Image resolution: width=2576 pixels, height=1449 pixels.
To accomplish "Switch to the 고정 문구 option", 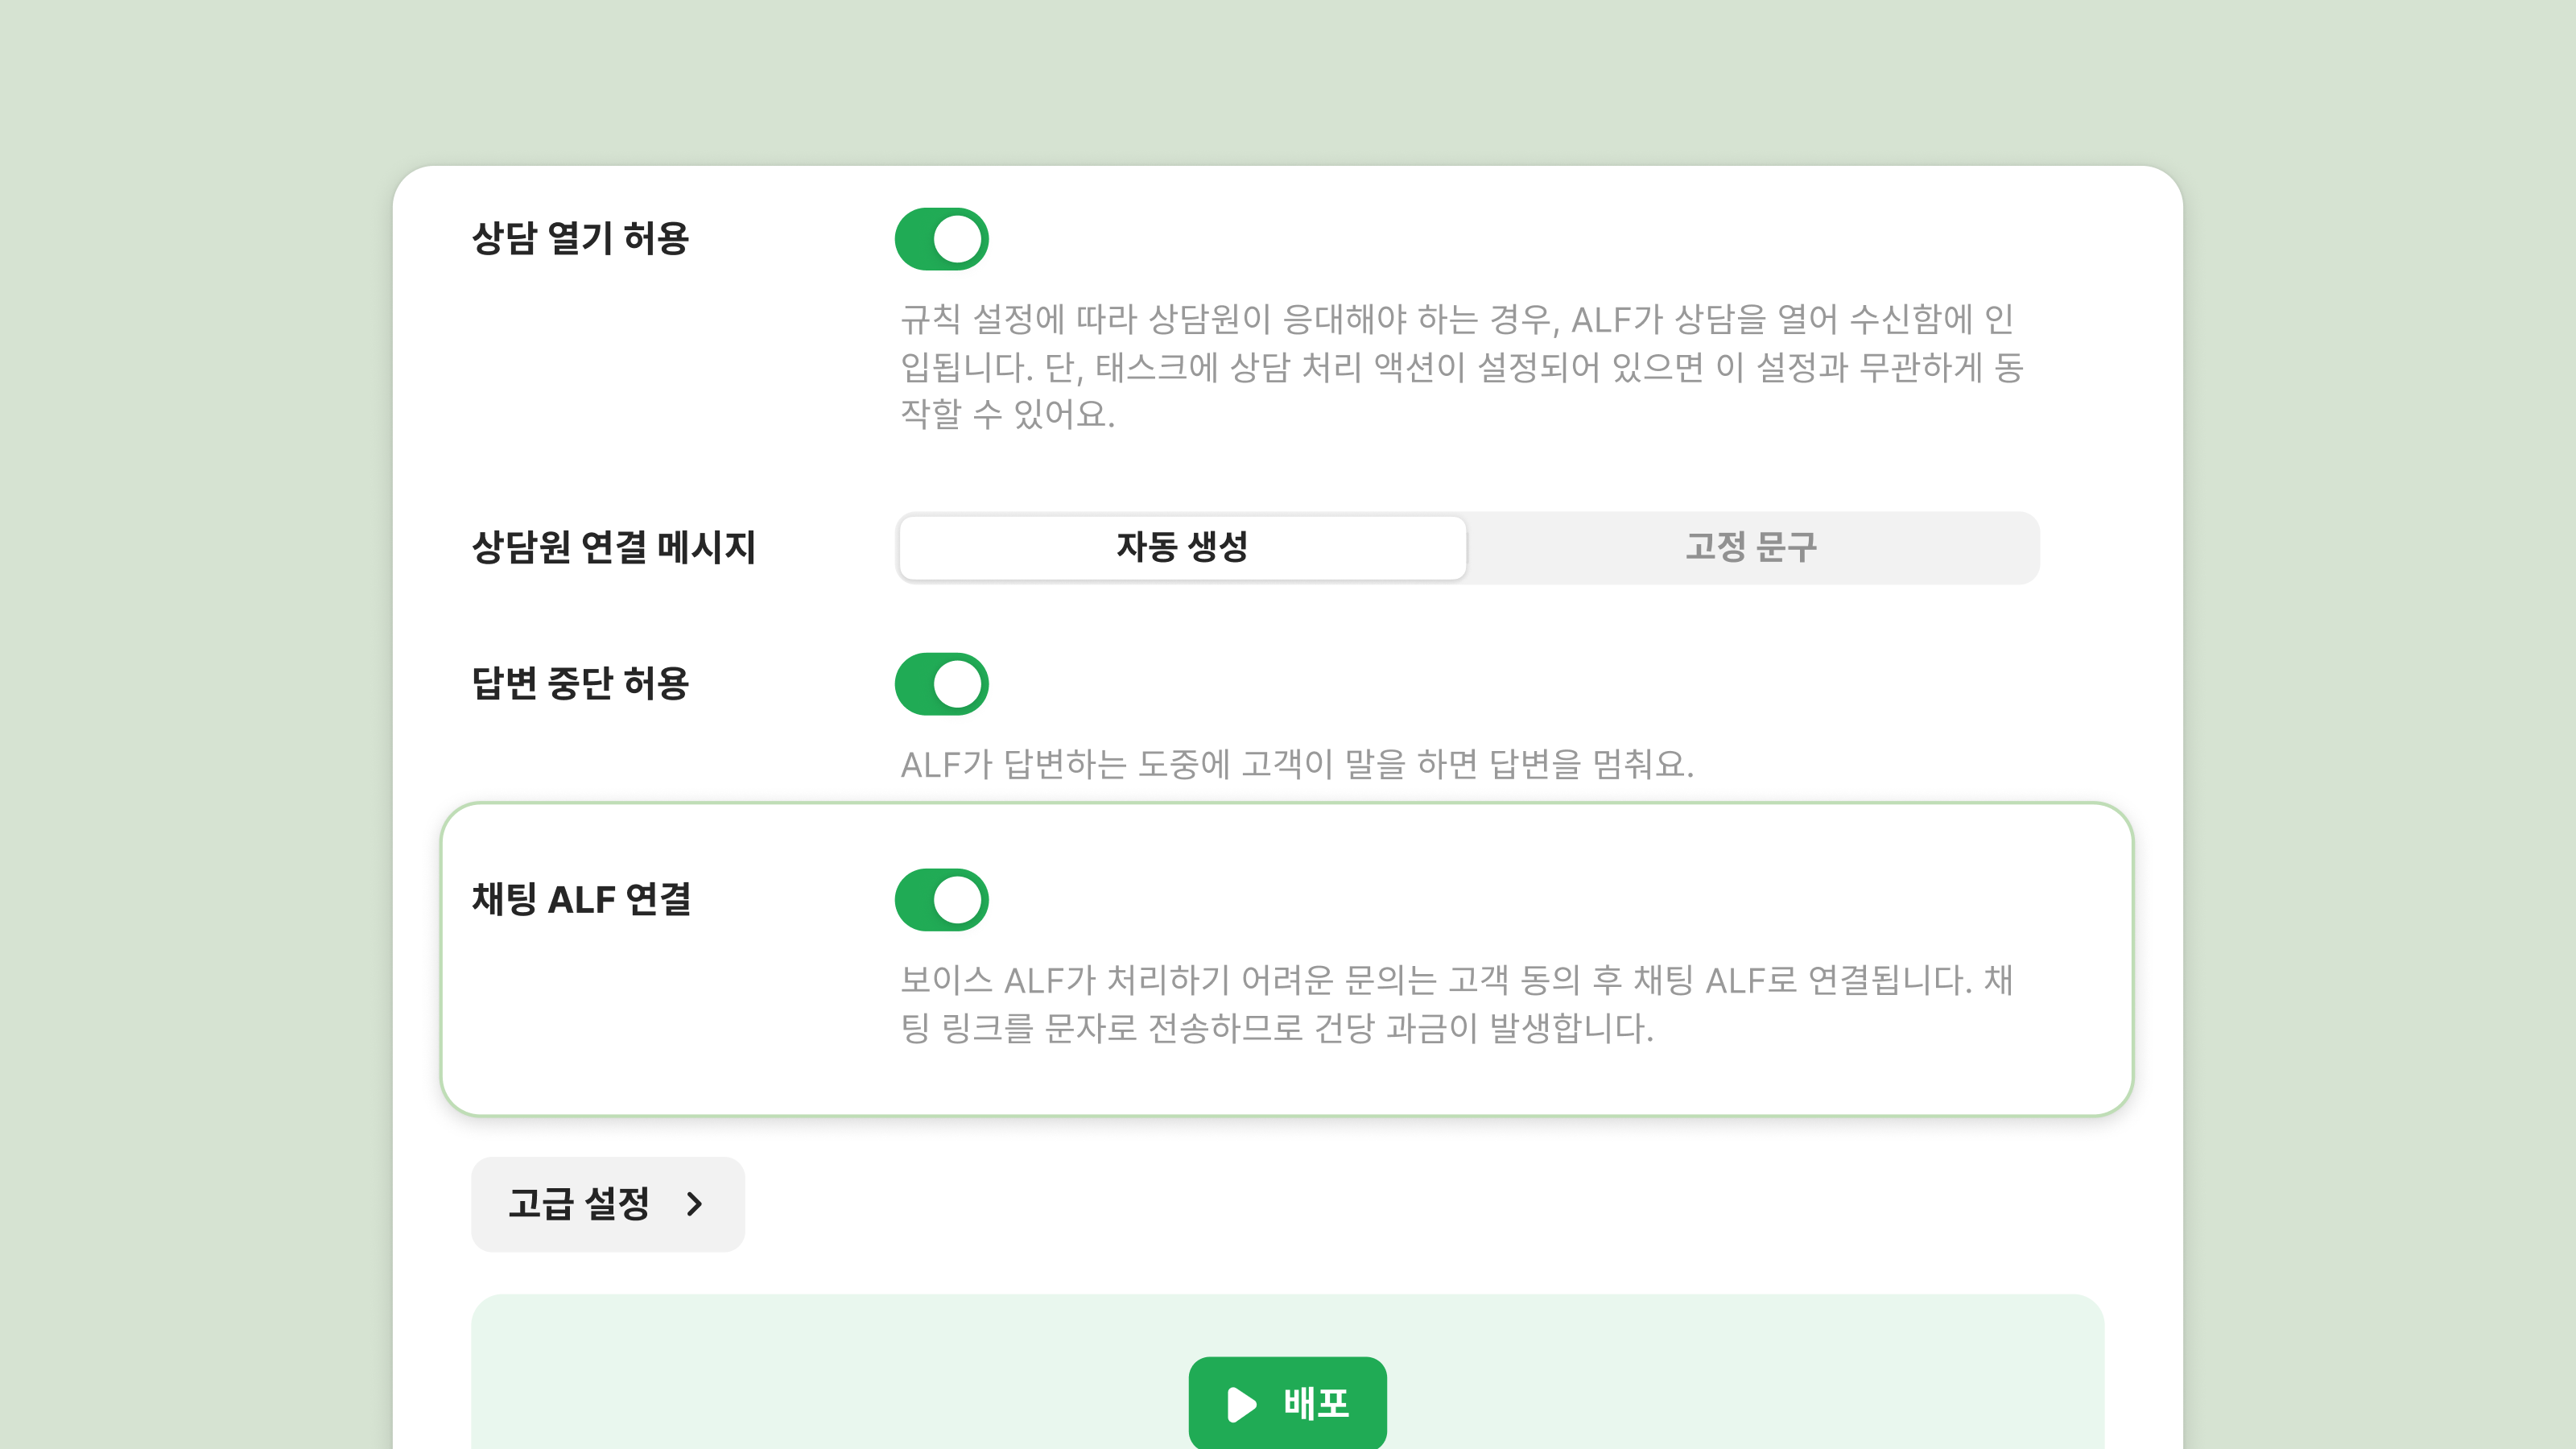I will tap(1751, 547).
